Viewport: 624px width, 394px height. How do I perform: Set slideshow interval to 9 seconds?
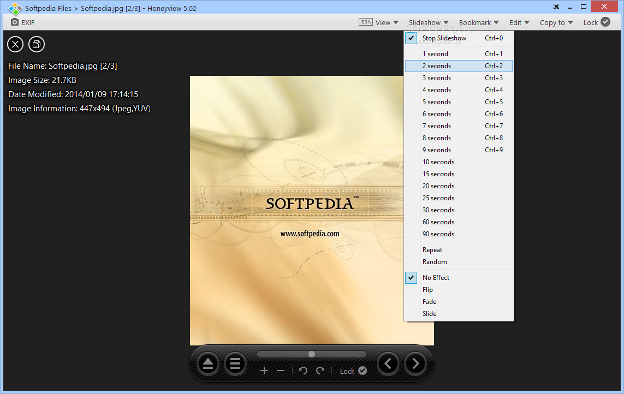pos(459,150)
